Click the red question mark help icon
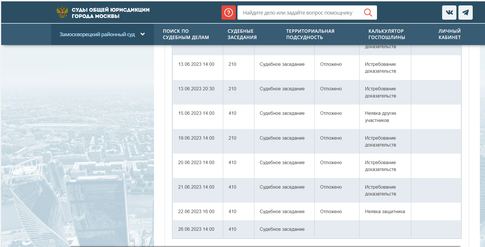The height and width of the screenshot is (247, 485). click(x=228, y=13)
